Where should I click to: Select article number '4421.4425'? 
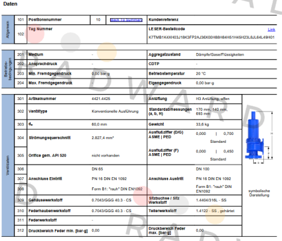101,99
